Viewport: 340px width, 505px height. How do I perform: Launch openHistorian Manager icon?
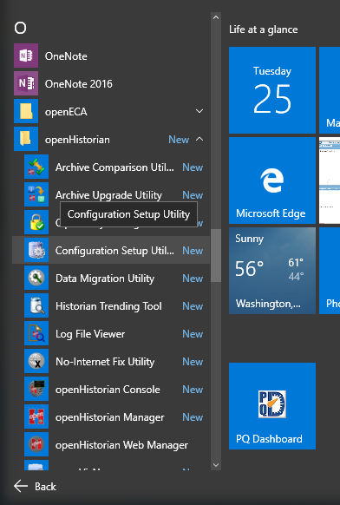coord(36,416)
